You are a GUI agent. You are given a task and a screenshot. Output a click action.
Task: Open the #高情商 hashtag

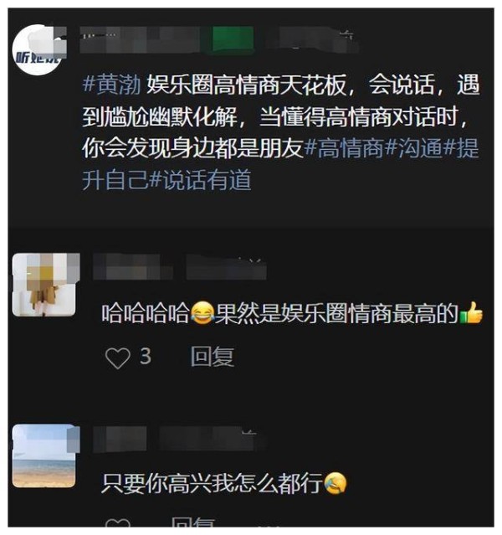[x=343, y=148]
